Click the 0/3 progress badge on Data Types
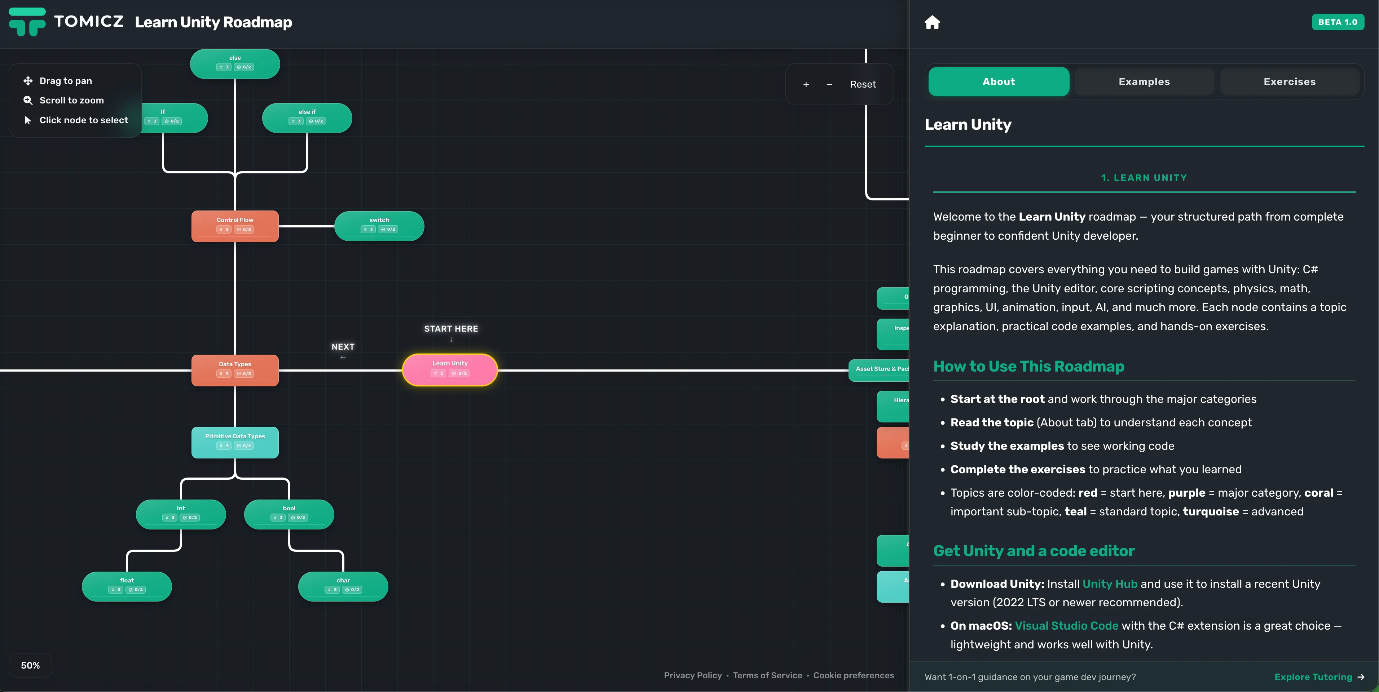 click(x=243, y=373)
